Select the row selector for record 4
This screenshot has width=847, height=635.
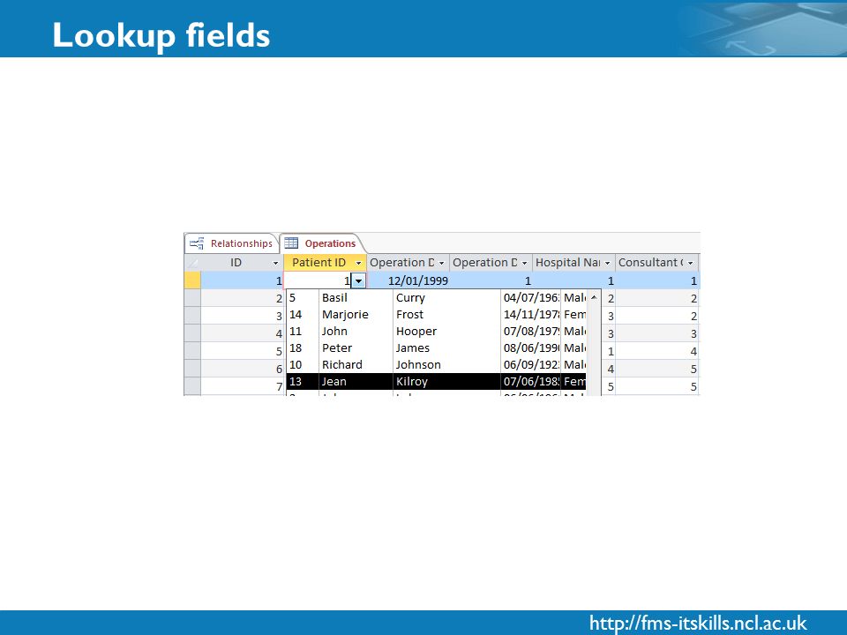pos(192,333)
